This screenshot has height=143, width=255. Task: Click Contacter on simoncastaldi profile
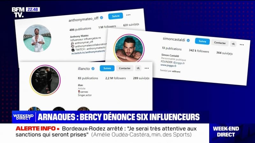(x=220, y=43)
